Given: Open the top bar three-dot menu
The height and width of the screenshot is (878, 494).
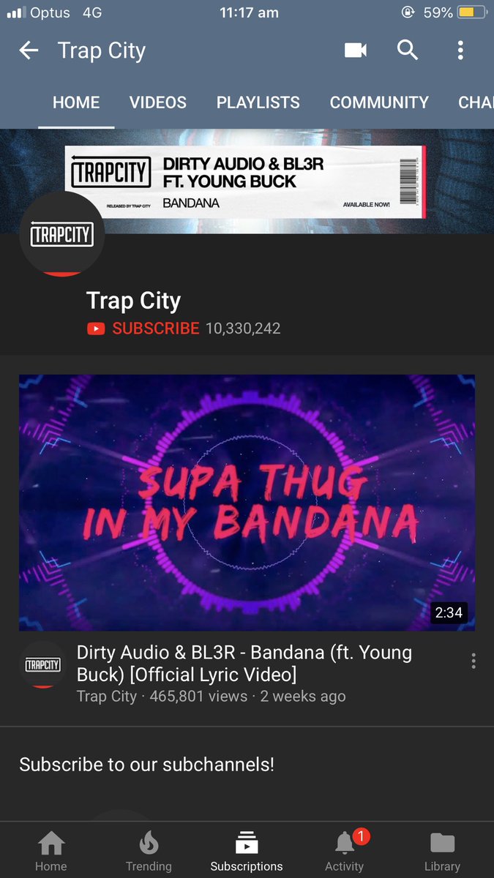Looking at the screenshot, I should point(460,50).
